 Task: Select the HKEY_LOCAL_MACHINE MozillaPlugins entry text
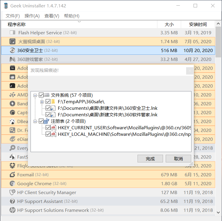click(x=124, y=134)
